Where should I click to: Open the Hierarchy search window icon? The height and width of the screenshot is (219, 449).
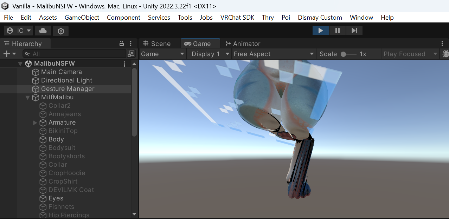[131, 54]
